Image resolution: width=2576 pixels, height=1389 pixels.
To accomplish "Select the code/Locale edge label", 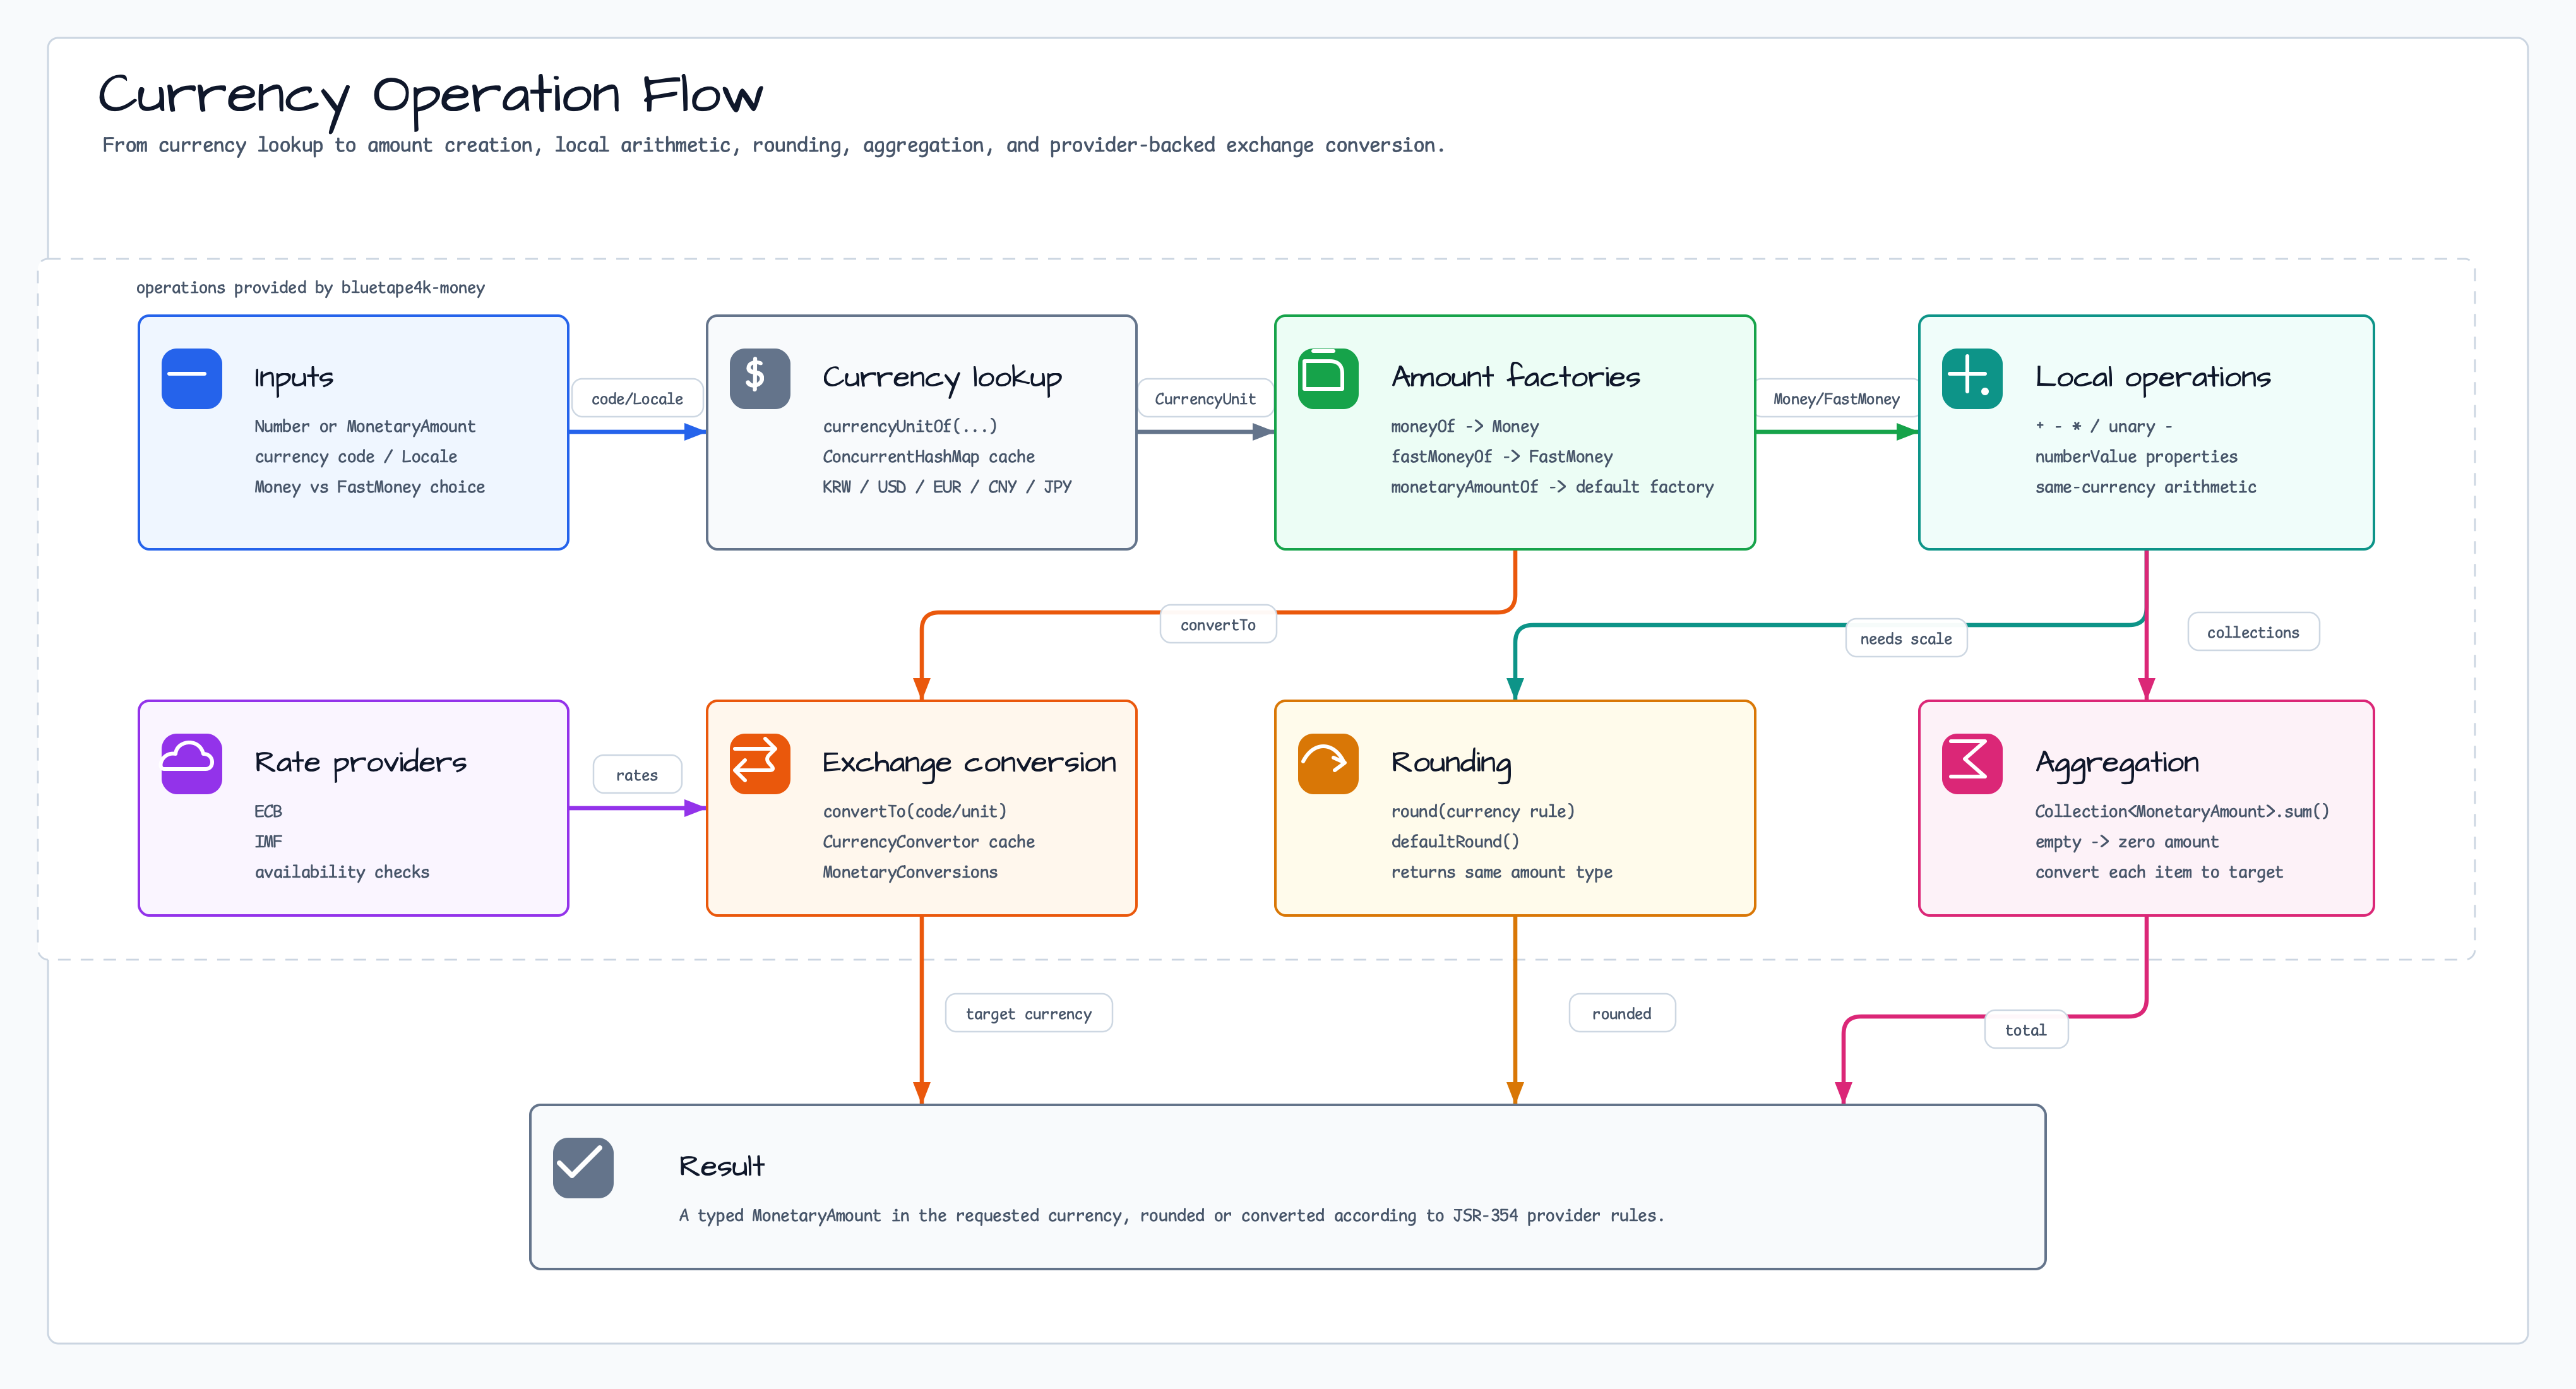I will 637,398.
